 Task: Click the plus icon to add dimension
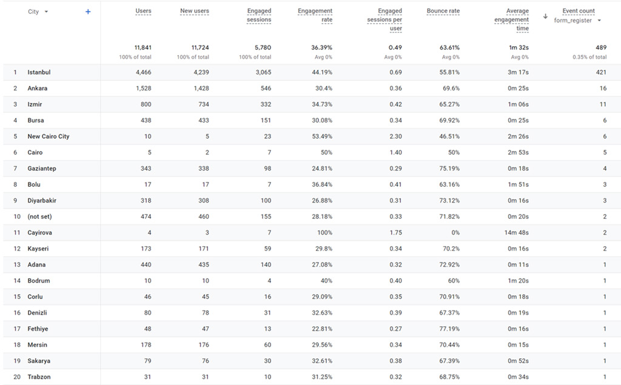88,12
